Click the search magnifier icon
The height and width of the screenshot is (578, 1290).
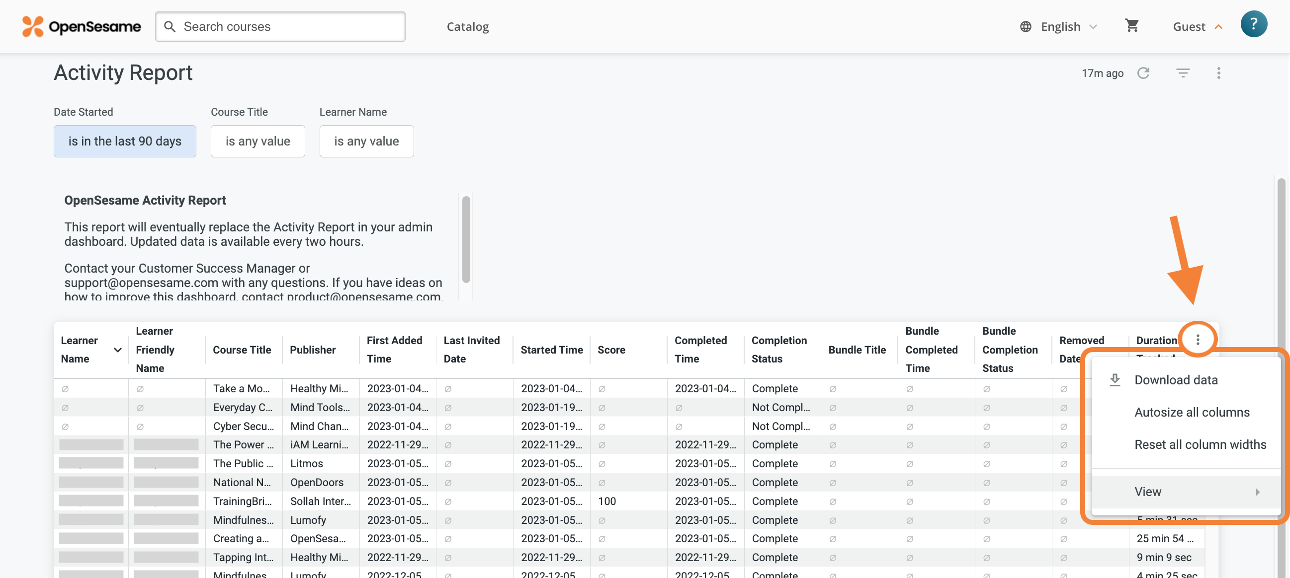[x=170, y=26]
